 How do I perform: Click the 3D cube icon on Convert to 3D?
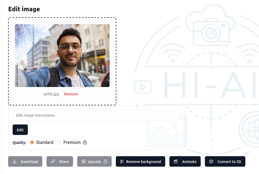click(211, 161)
